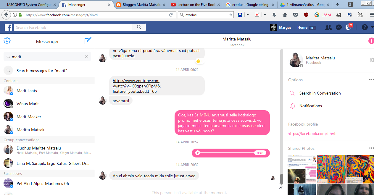Switch to MSCONFIG System Configuration tab
The image size is (374, 195).
pyautogui.click(x=29, y=4)
